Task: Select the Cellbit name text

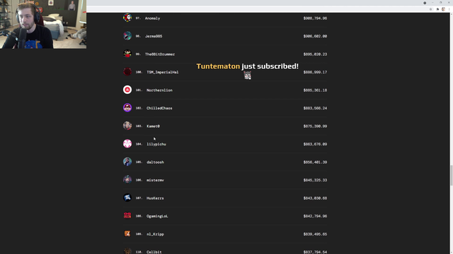Action: click(154, 252)
